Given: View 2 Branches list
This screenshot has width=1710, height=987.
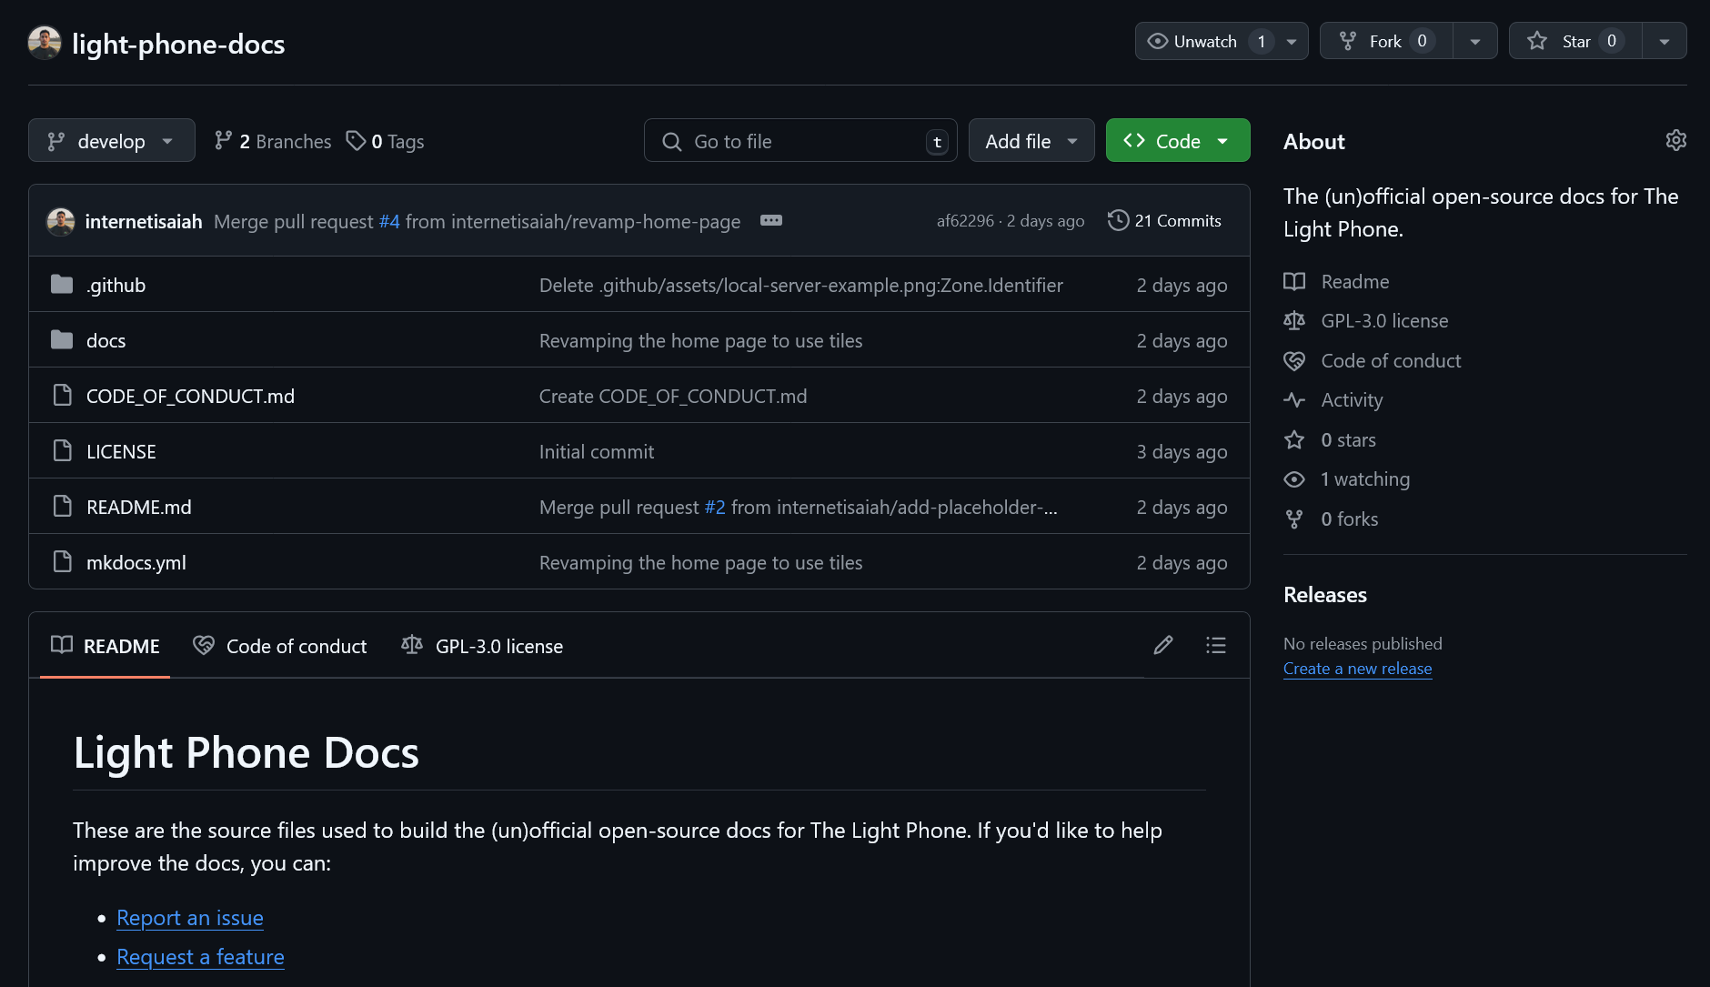Looking at the screenshot, I should coord(273,141).
